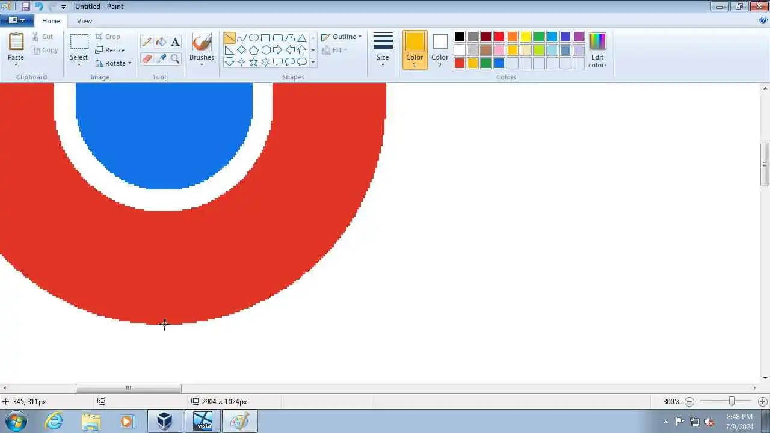The height and width of the screenshot is (433, 770).
Task: Choose the Left arrow shape
Action: tap(289, 50)
